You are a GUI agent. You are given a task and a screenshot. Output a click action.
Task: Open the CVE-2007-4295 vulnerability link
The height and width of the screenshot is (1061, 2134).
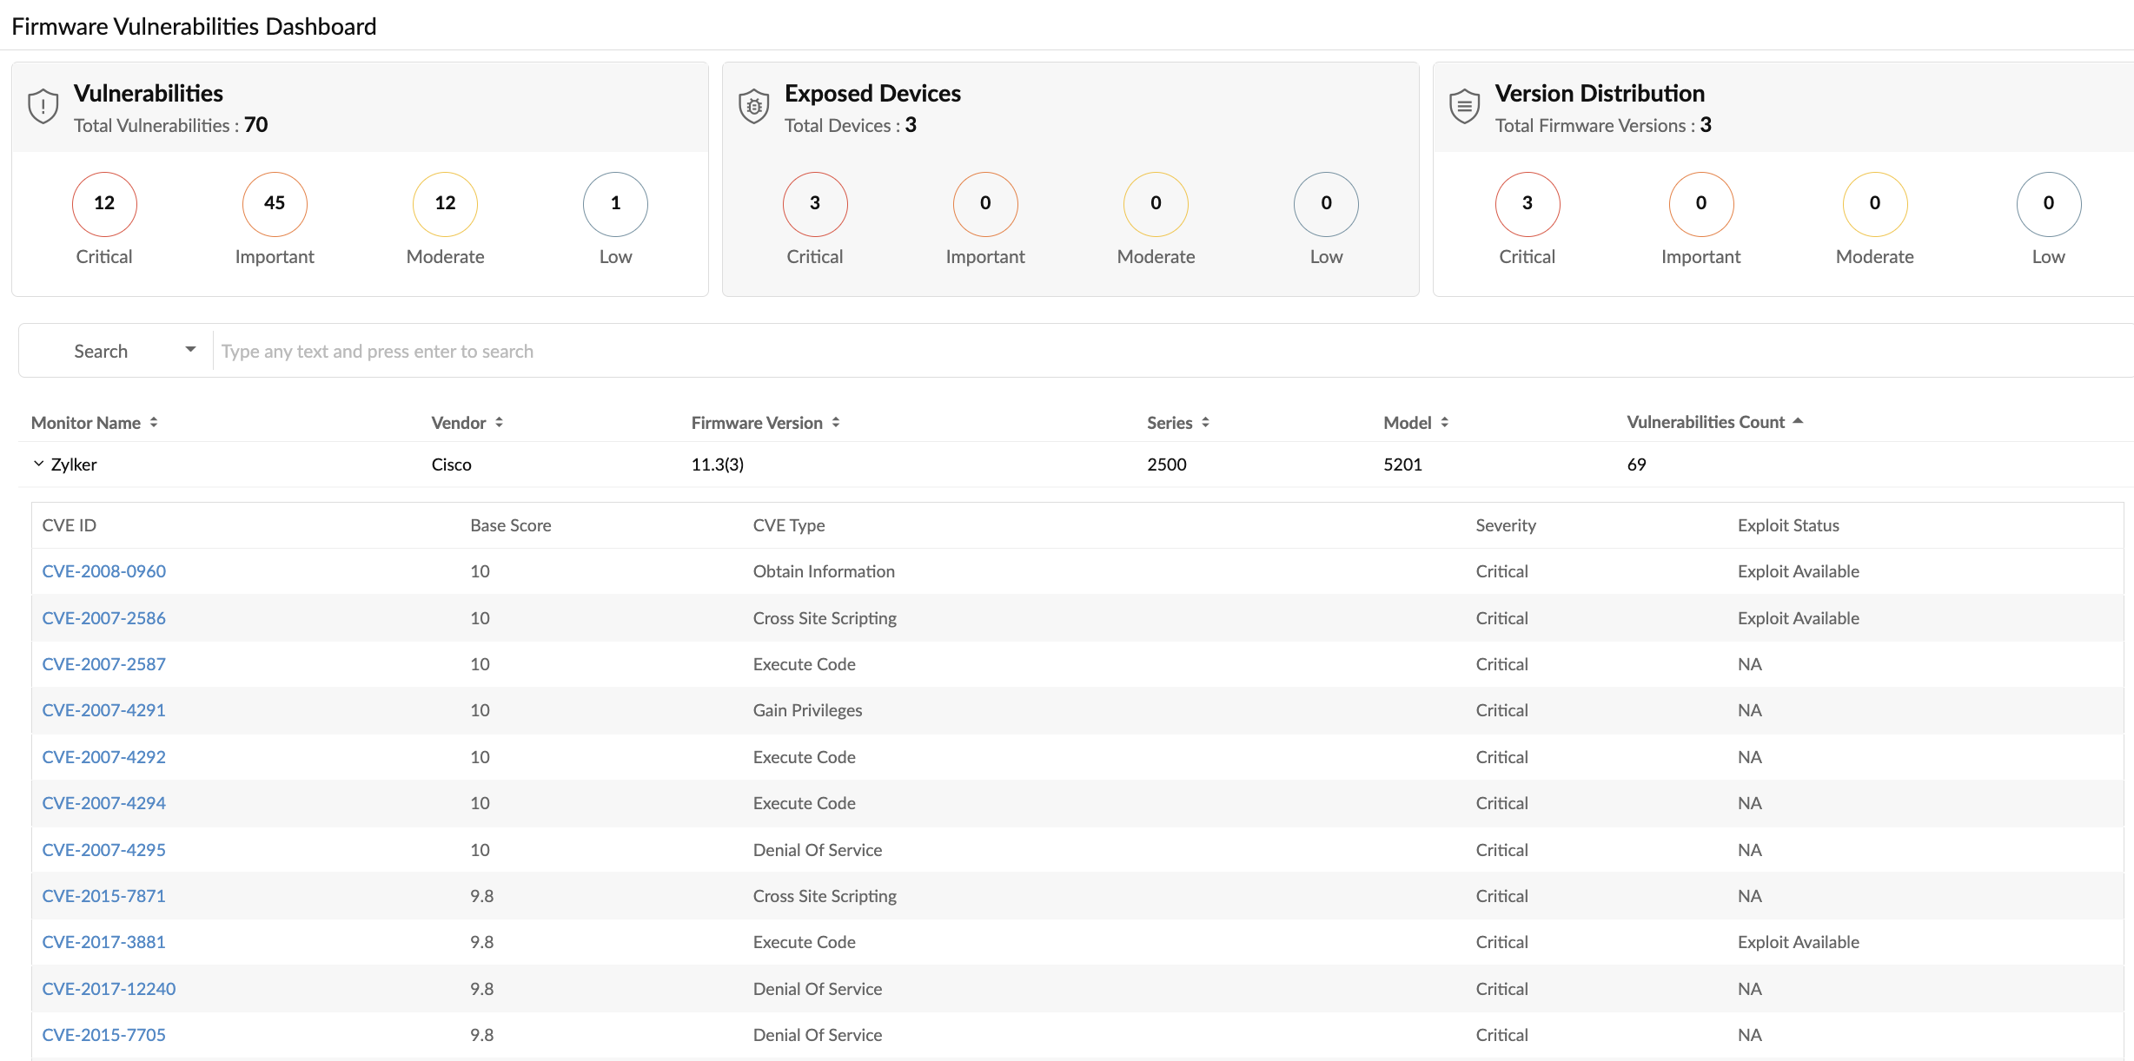click(103, 849)
